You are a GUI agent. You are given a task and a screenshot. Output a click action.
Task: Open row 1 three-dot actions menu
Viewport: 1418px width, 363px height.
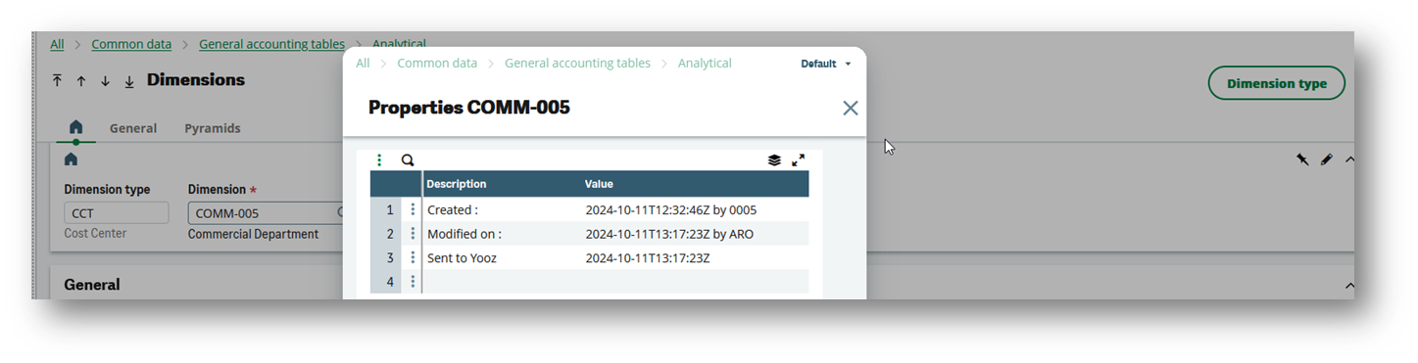coord(413,209)
